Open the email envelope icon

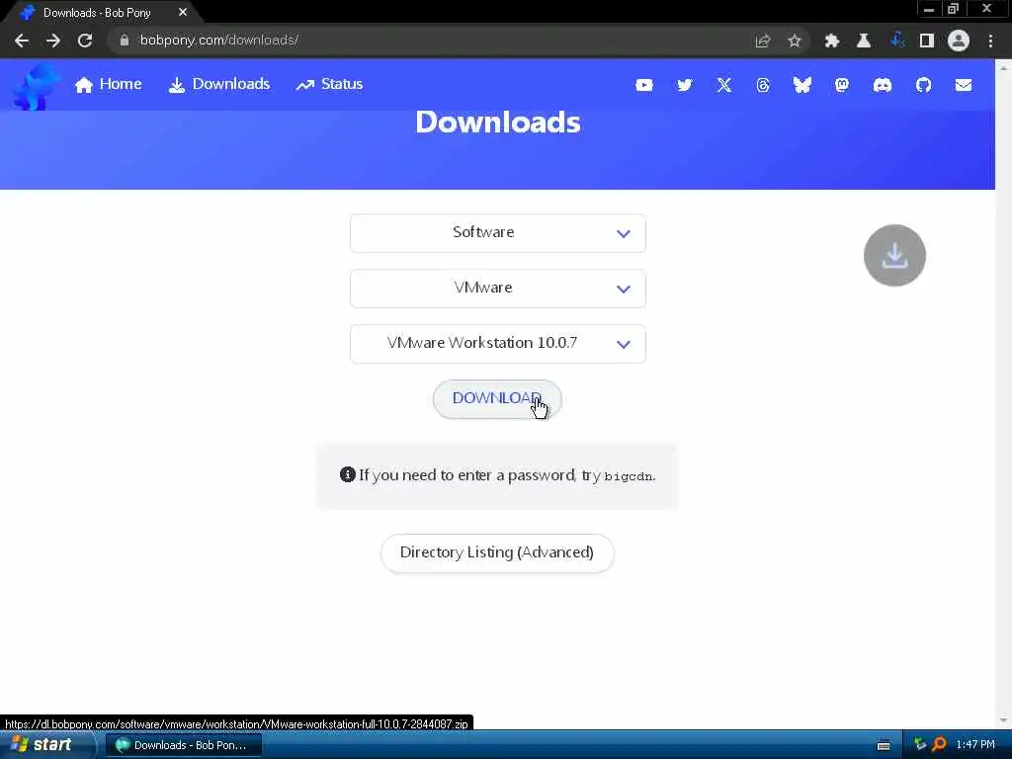tap(964, 85)
